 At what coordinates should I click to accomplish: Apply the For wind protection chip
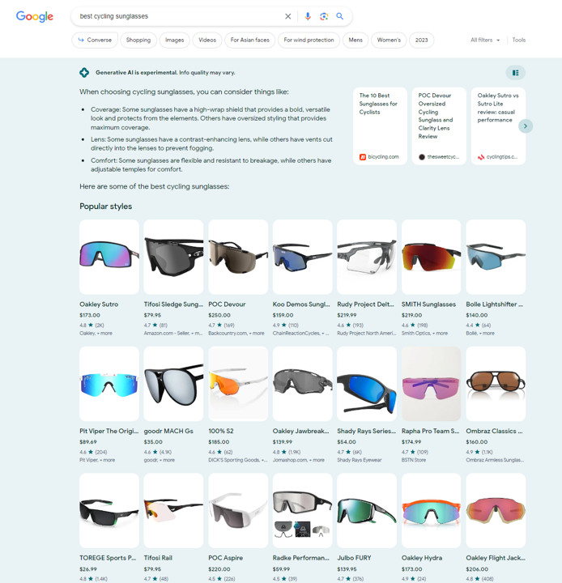tap(309, 40)
